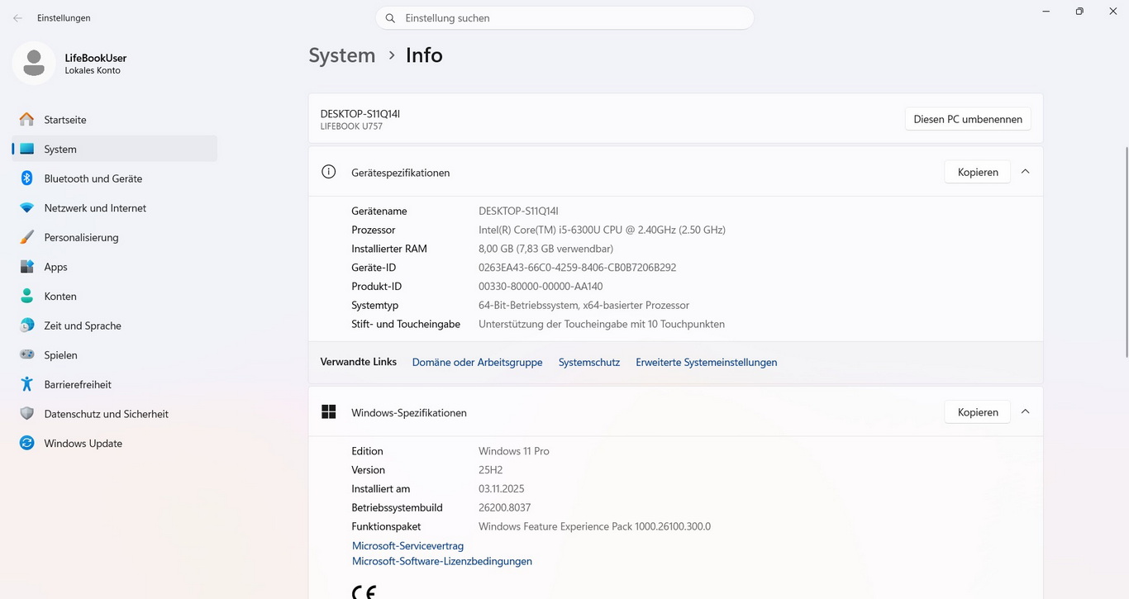
Task: Select Zeit und Sprache menu item
Action: pos(83,326)
